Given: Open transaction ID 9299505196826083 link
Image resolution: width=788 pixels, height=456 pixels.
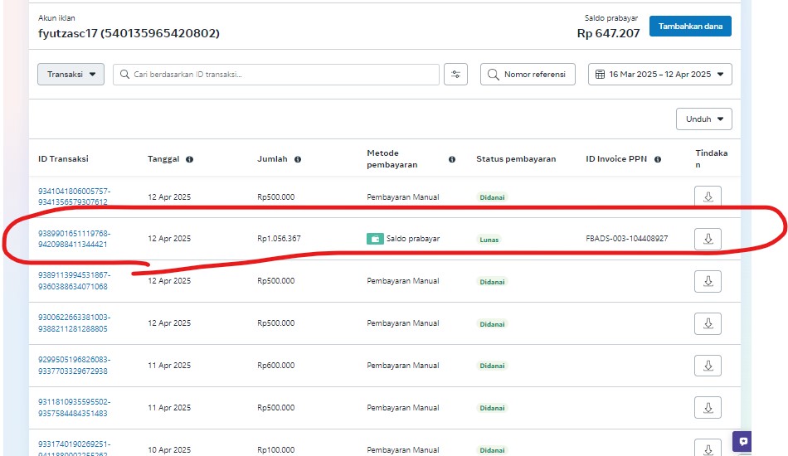Looking at the screenshot, I should click(74, 366).
